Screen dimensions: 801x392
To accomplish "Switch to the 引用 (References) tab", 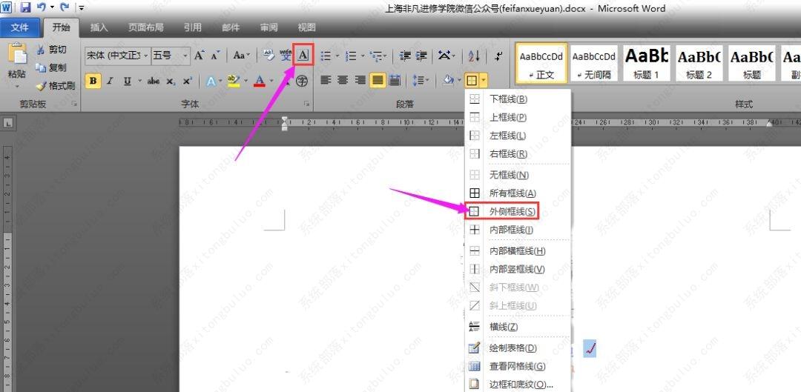I will click(x=193, y=27).
